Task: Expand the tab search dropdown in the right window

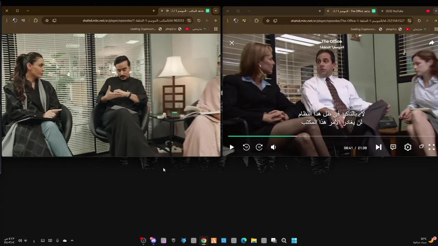Action: (436, 11)
